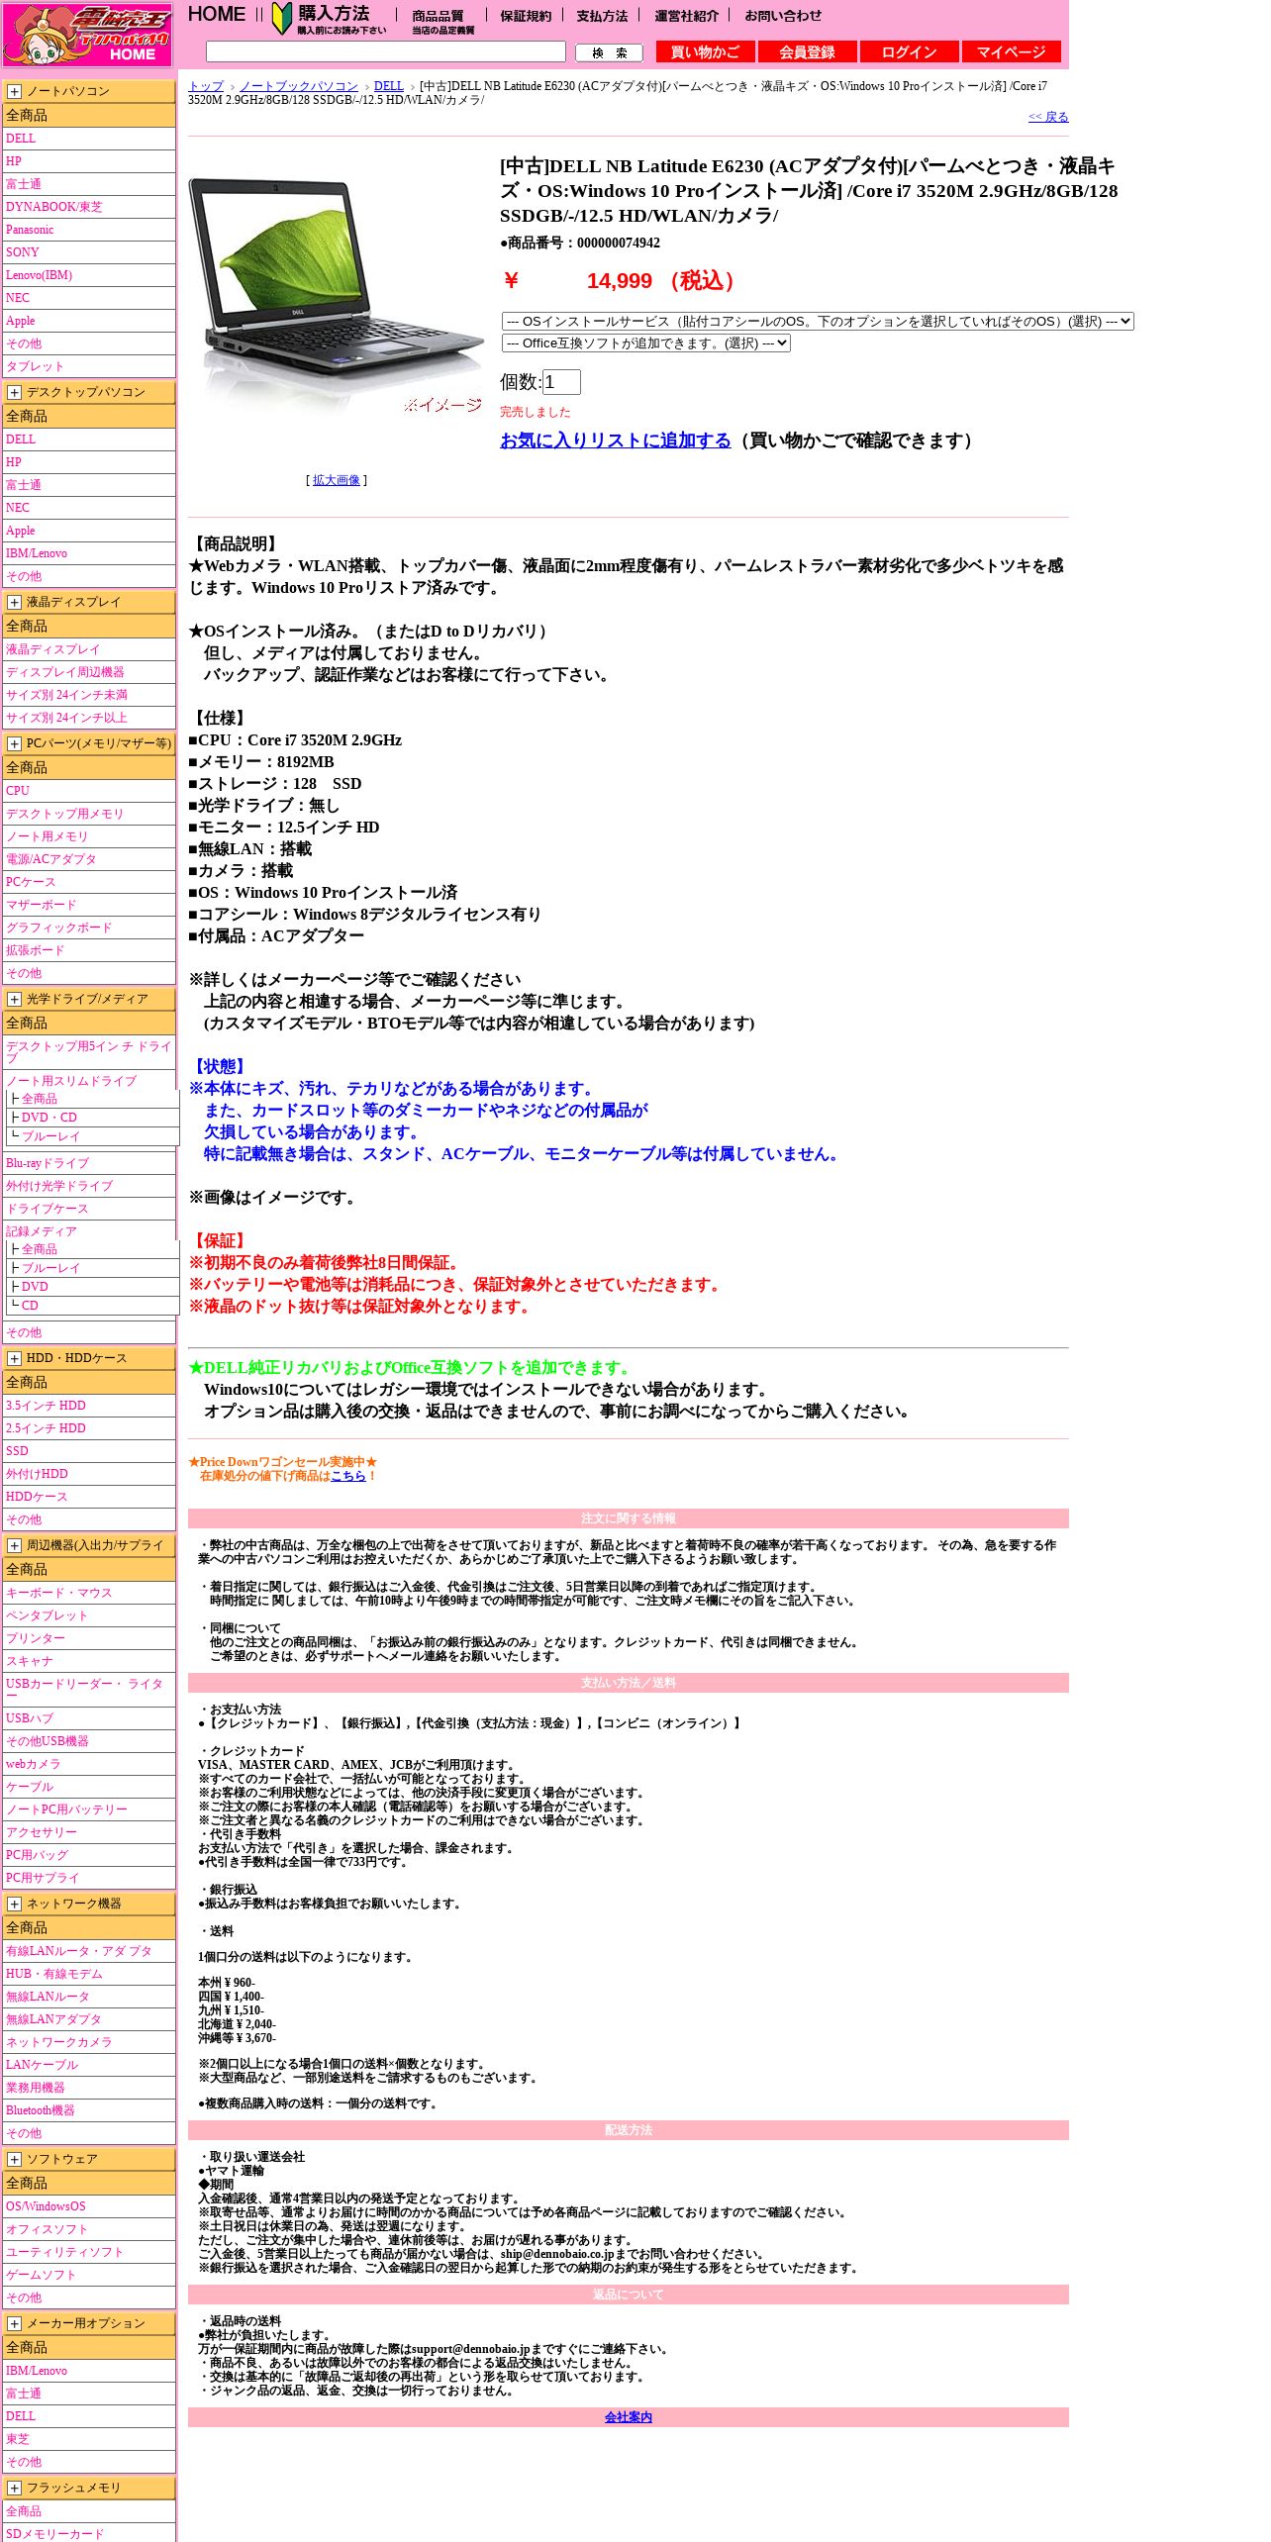The image size is (1271, 2542).
Task: Expand the ネットワーク機器 plus icon
Action: (x=14, y=1904)
